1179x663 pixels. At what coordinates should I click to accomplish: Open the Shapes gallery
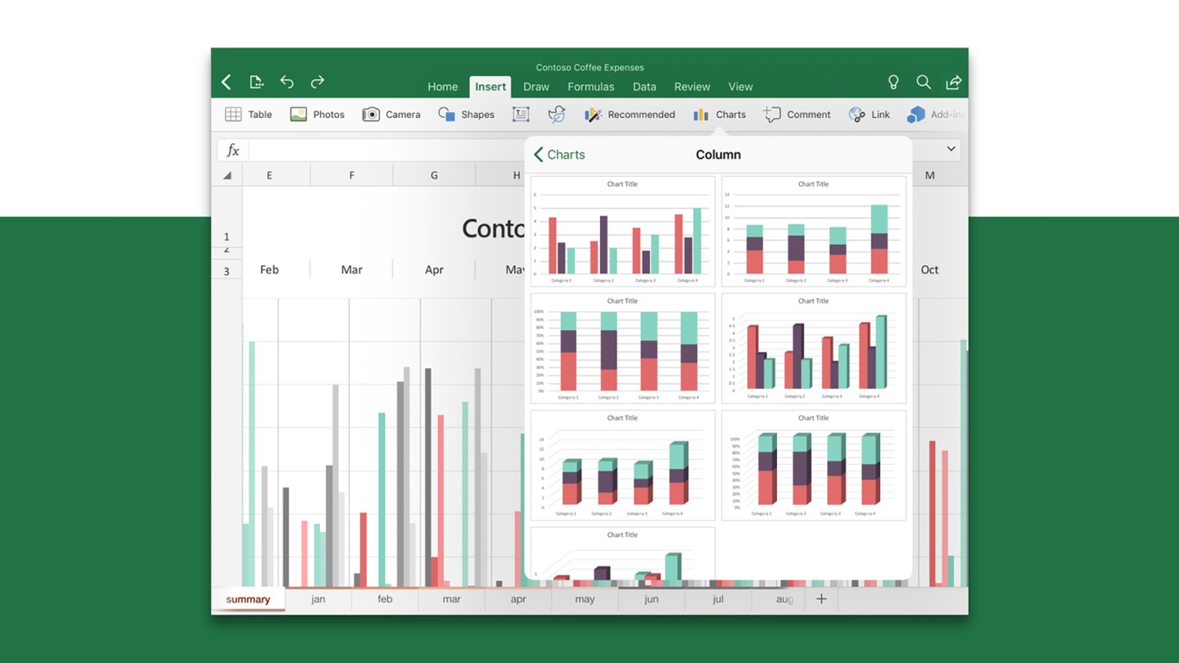click(466, 114)
